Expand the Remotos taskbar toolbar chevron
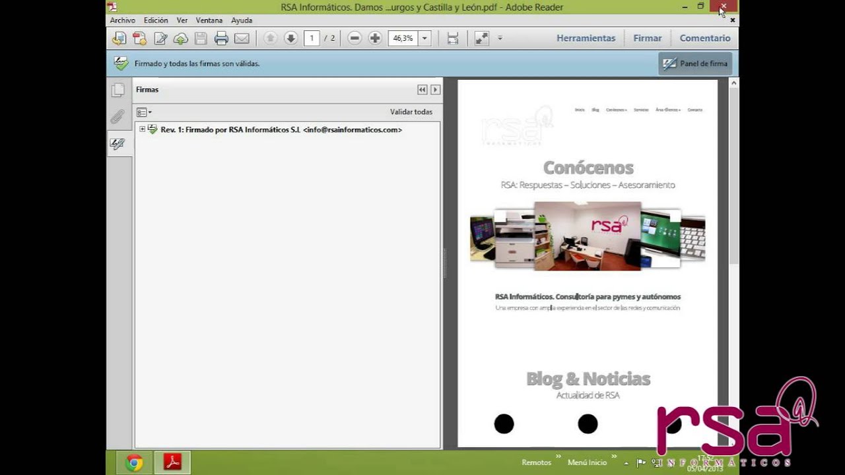845x475 pixels. click(x=558, y=457)
